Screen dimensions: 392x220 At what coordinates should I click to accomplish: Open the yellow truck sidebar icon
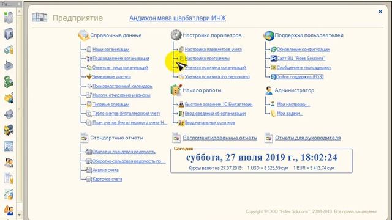9,130
